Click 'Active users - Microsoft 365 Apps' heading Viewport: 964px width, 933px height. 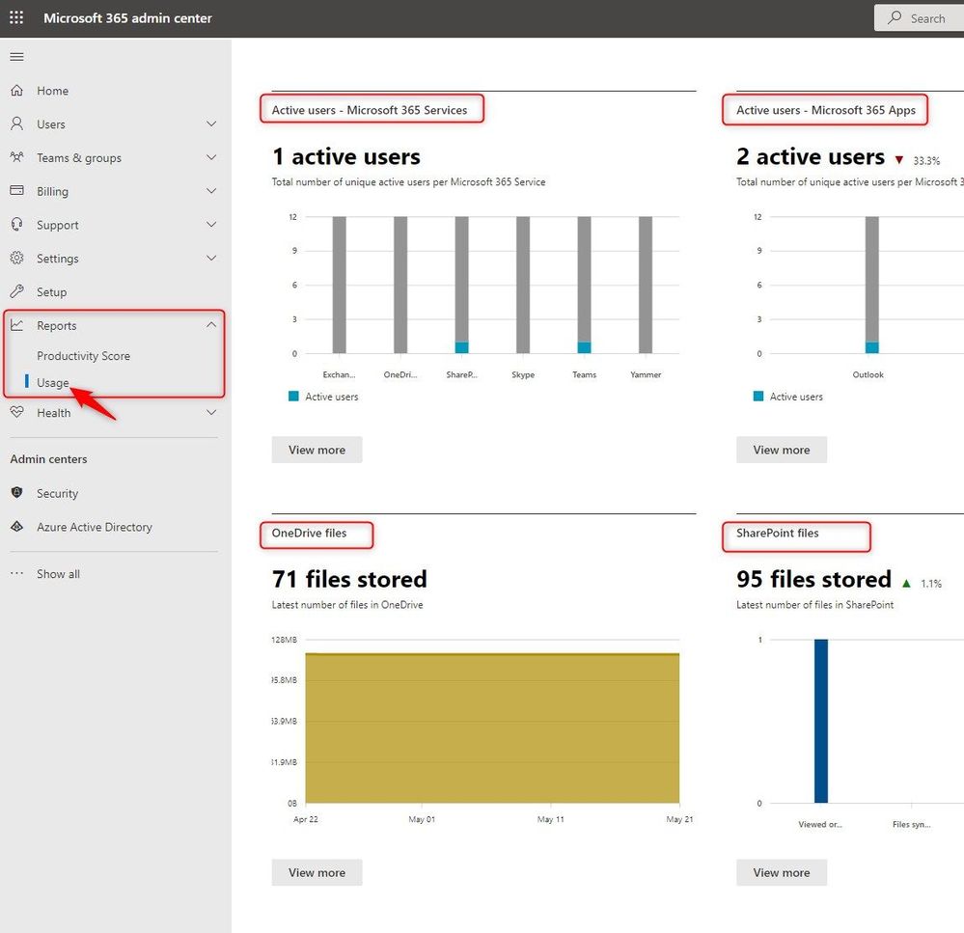826,110
